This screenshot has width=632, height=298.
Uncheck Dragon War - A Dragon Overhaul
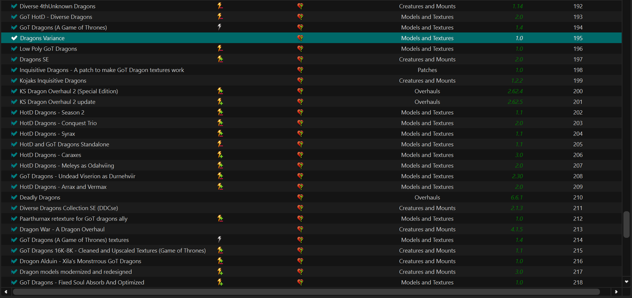(14, 230)
